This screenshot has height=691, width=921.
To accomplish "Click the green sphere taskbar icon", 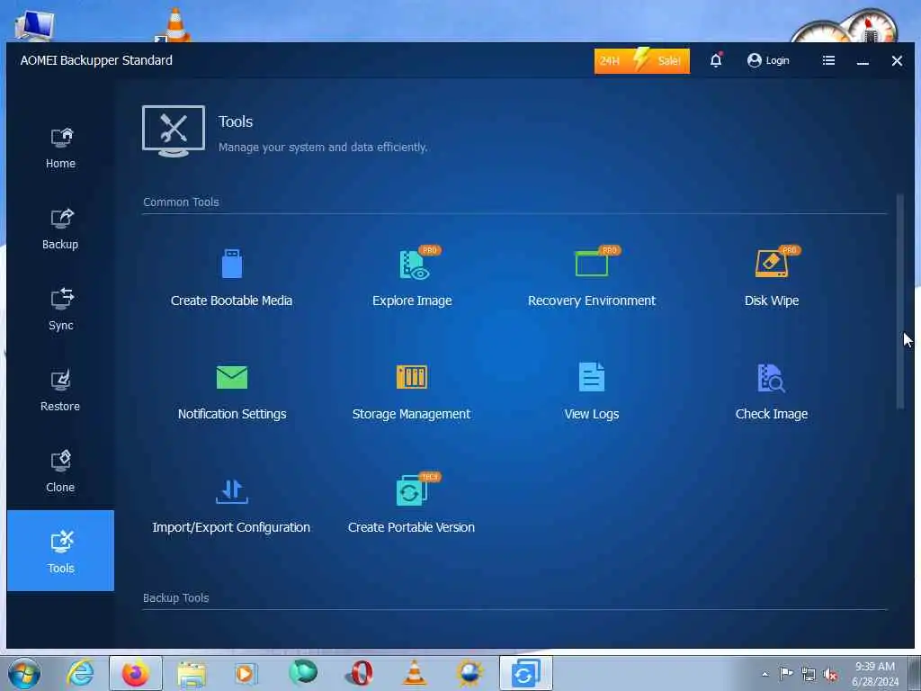I will pyautogui.click(x=303, y=672).
